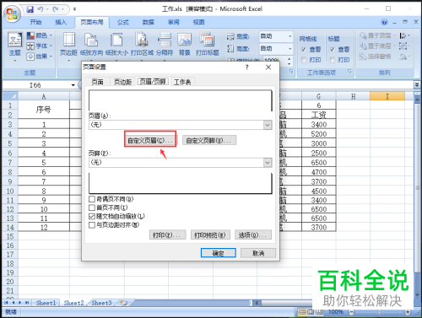Click the 置于底层 send to back icon
The width and height of the screenshot is (422, 318).
(364, 46)
